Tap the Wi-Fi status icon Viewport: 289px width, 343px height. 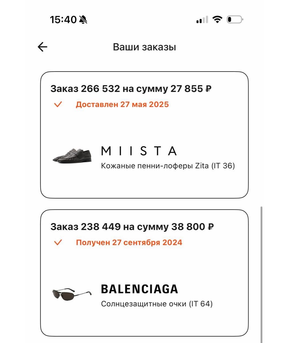217,19
